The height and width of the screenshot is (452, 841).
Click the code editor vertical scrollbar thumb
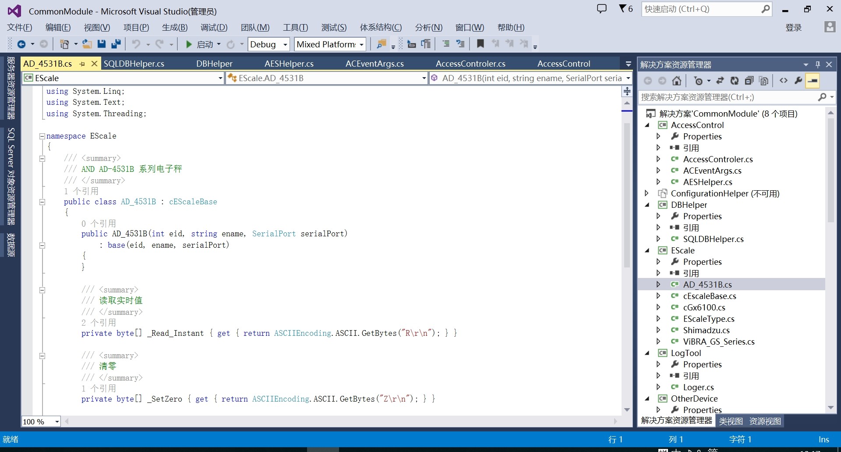pos(627,195)
